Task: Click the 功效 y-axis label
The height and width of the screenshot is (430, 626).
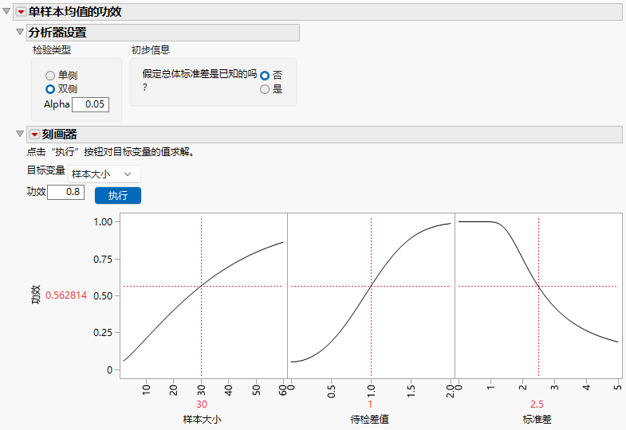Action: click(x=36, y=295)
